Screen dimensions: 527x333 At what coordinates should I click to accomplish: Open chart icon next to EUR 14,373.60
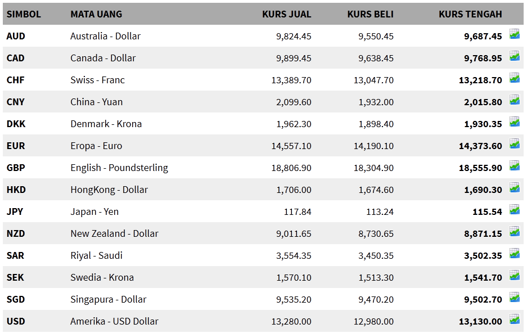(515, 144)
